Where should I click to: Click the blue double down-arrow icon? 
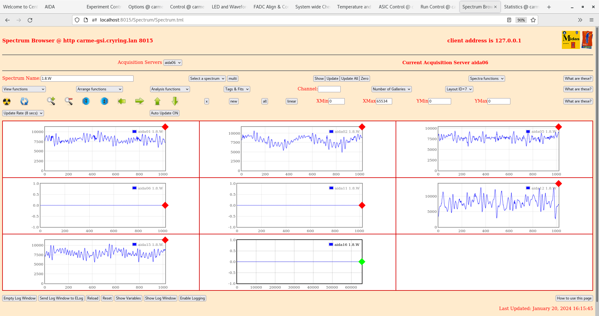86,101
